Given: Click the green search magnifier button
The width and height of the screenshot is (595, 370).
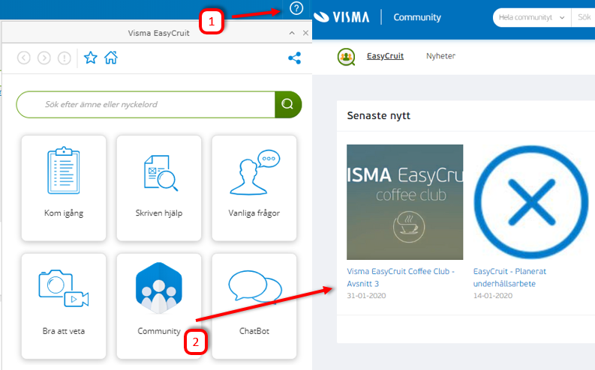Looking at the screenshot, I should point(288,104).
